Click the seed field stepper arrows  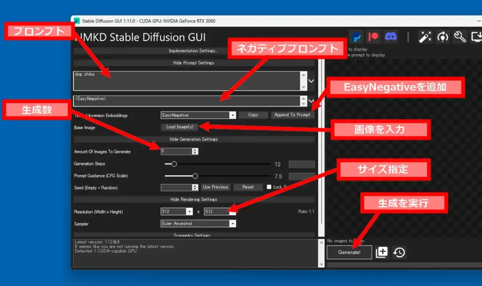195,187
